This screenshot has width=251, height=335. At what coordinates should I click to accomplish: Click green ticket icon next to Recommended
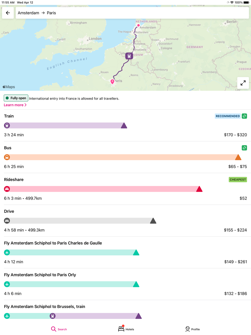pyautogui.click(x=244, y=116)
